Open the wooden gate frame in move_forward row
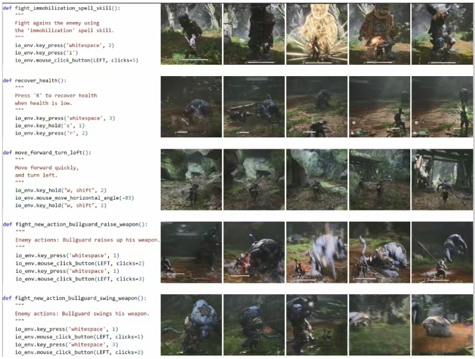The height and width of the screenshot is (359, 475). (442, 179)
